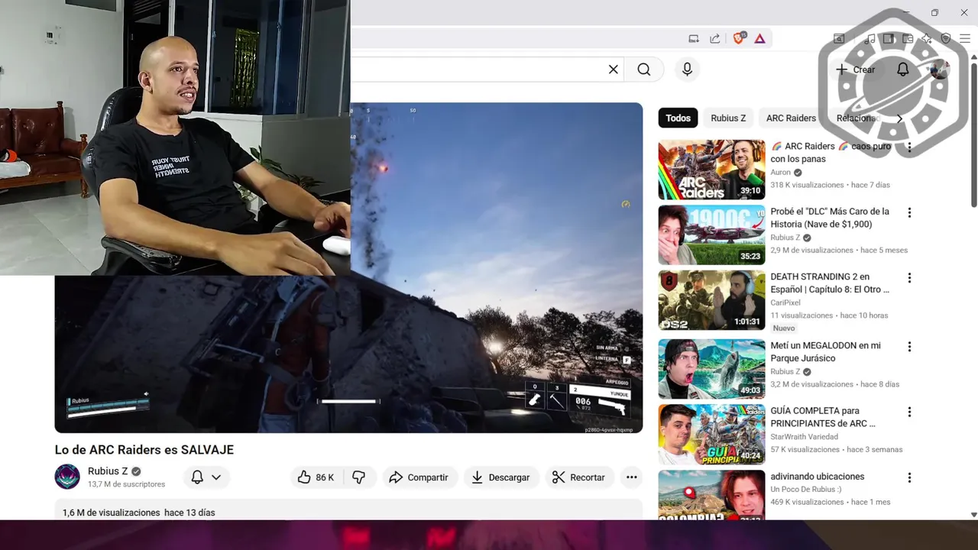Screen dimensions: 978x550
Task: Dislike the video with thumbs down
Action: [358, 477]
